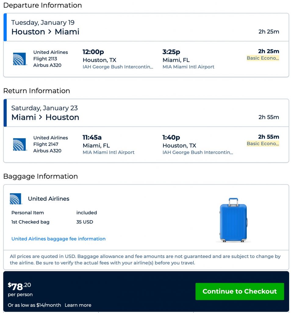Click the Flight 2113 number text
291x313 pixels.
point(45,59)
